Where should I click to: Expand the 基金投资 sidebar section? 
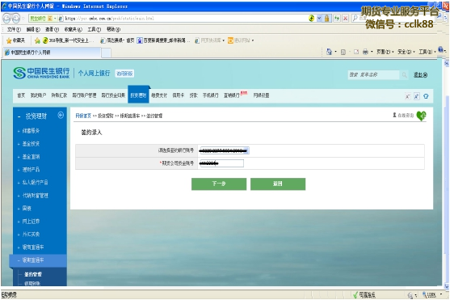(x=31, y=144)
